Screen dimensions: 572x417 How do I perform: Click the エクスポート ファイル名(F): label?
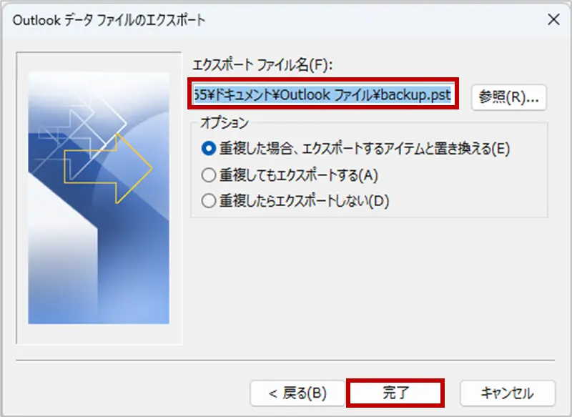tap(262, 65)
